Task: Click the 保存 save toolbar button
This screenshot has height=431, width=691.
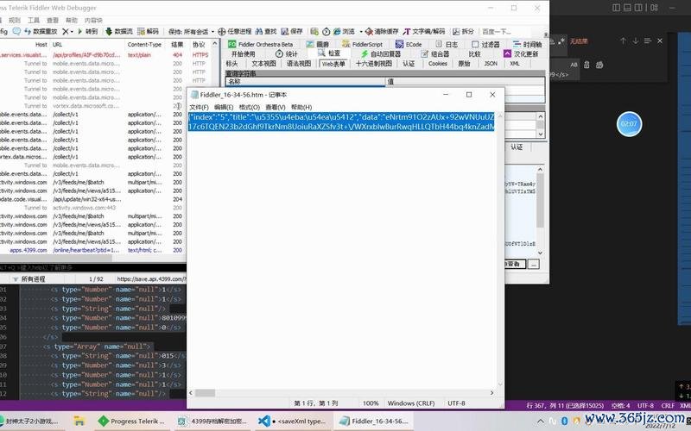Action: point(292,31)
